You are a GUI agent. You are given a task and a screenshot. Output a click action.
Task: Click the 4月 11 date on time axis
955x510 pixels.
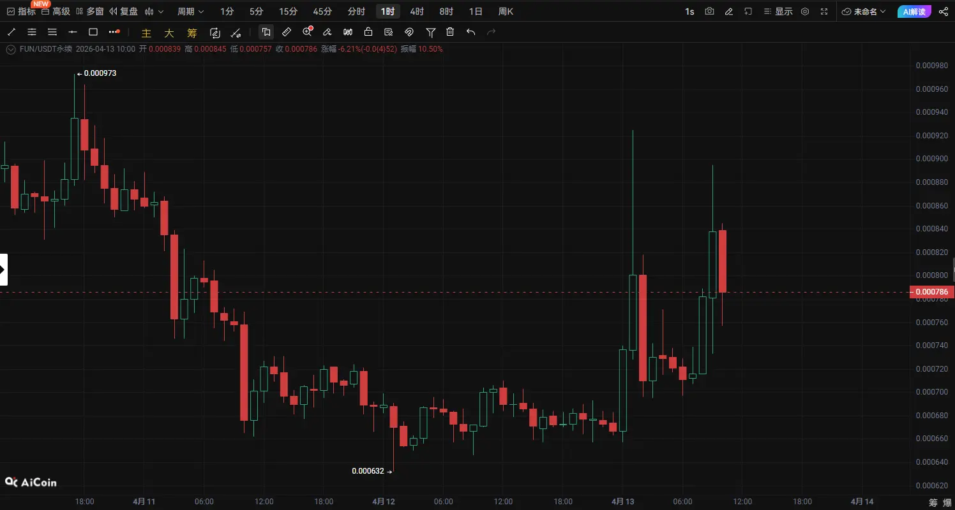tap(145, 502)
